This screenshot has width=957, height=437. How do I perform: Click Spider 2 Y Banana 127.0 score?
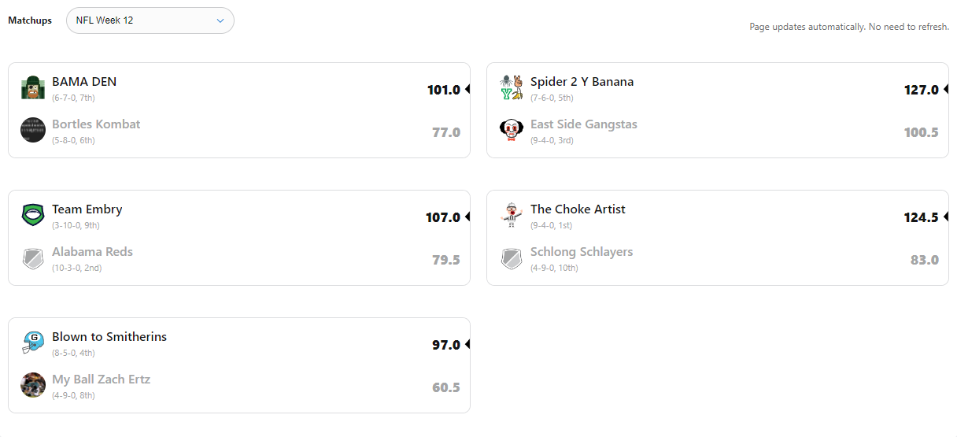coord(921,90)
